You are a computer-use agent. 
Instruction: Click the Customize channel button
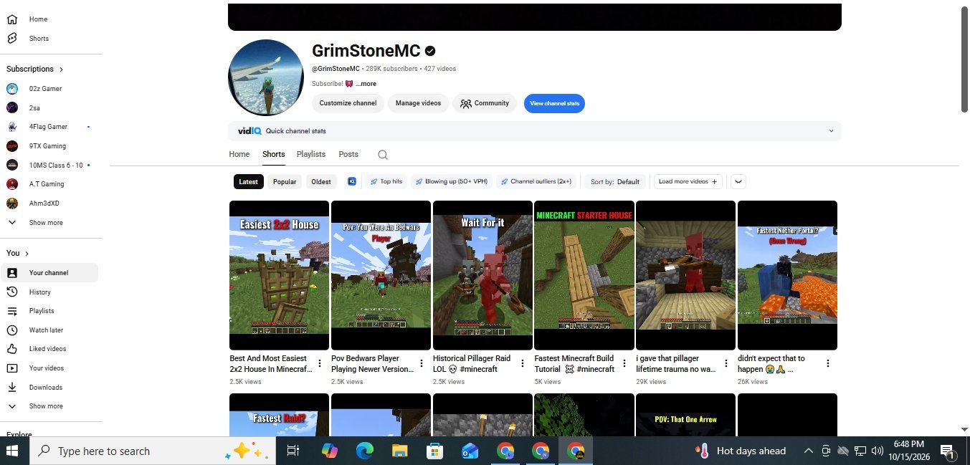coord(348,103)
